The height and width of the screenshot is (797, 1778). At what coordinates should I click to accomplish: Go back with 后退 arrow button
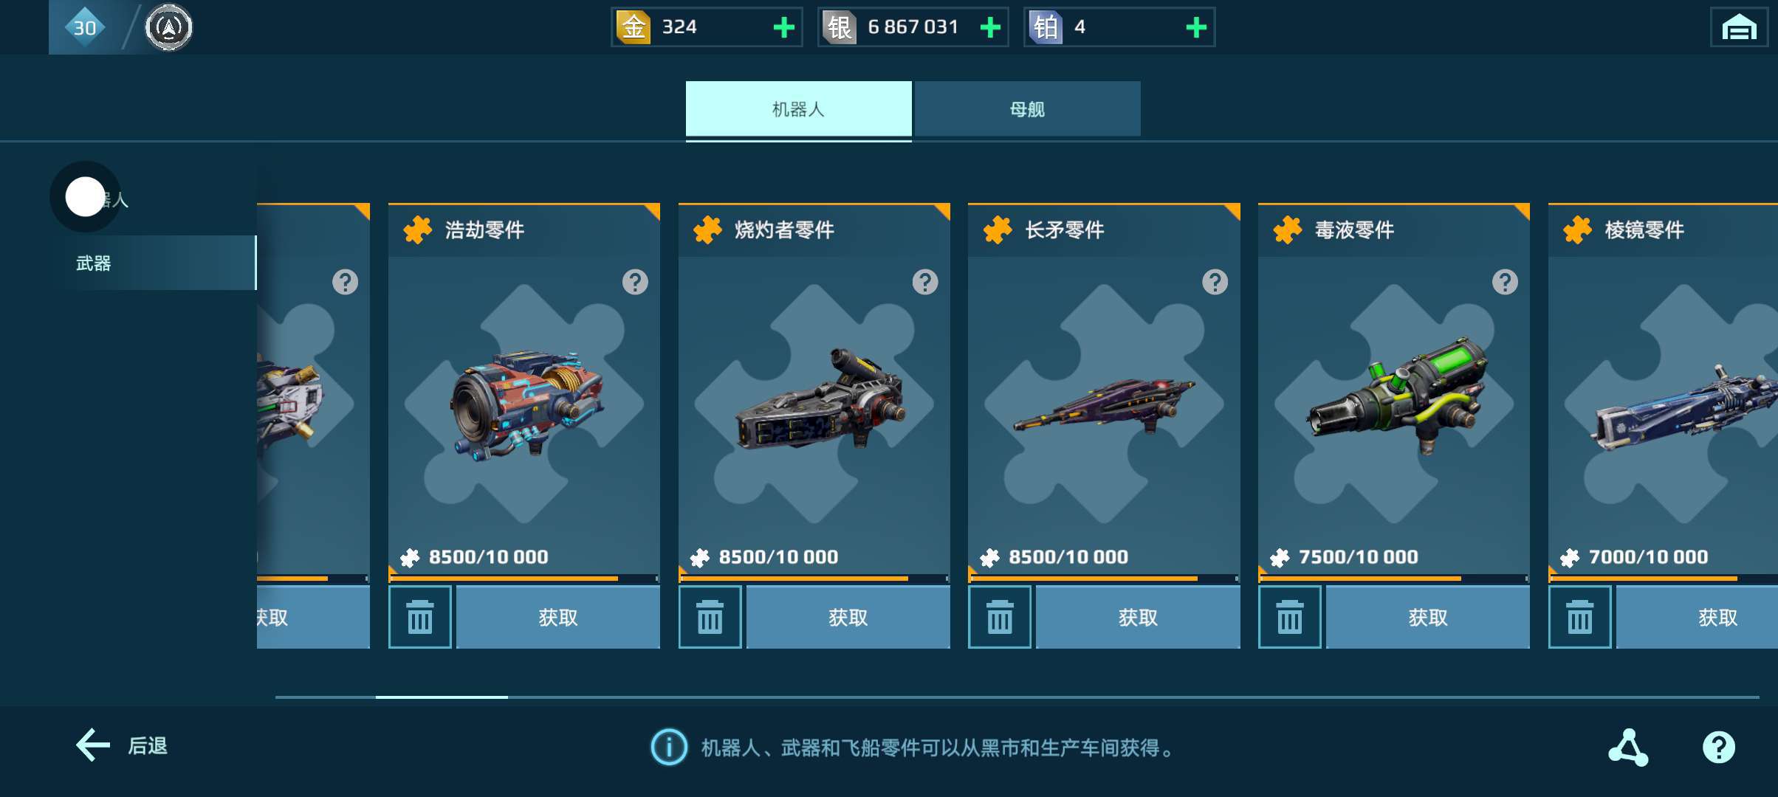point(123,745)
